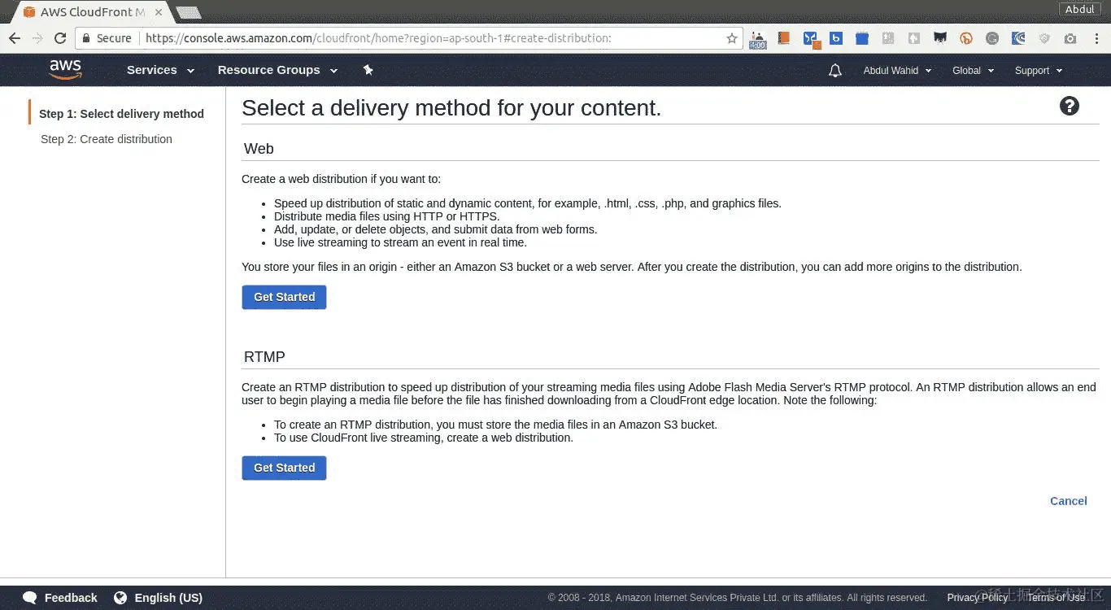The height and width of the screenshot is (610, 1111).
Task: Open the Support menu
Action: [x=1039, y=71]
